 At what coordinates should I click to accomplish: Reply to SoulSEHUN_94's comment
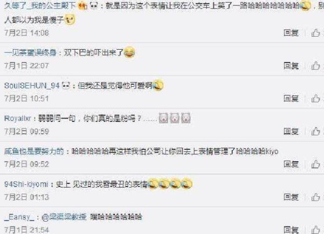pyautogui.click(x=291, y=99)
